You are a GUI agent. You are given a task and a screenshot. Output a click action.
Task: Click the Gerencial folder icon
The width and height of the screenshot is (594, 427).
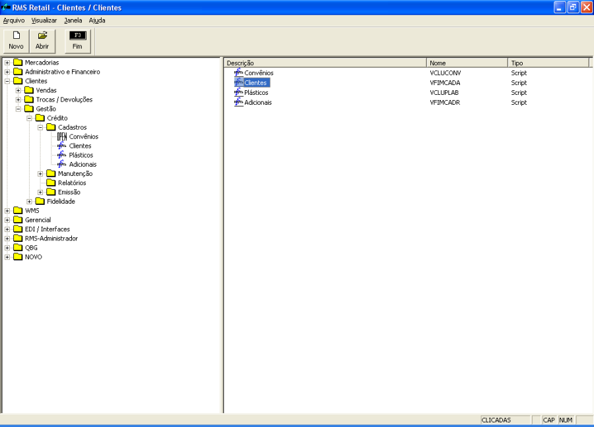coord(18,219)
